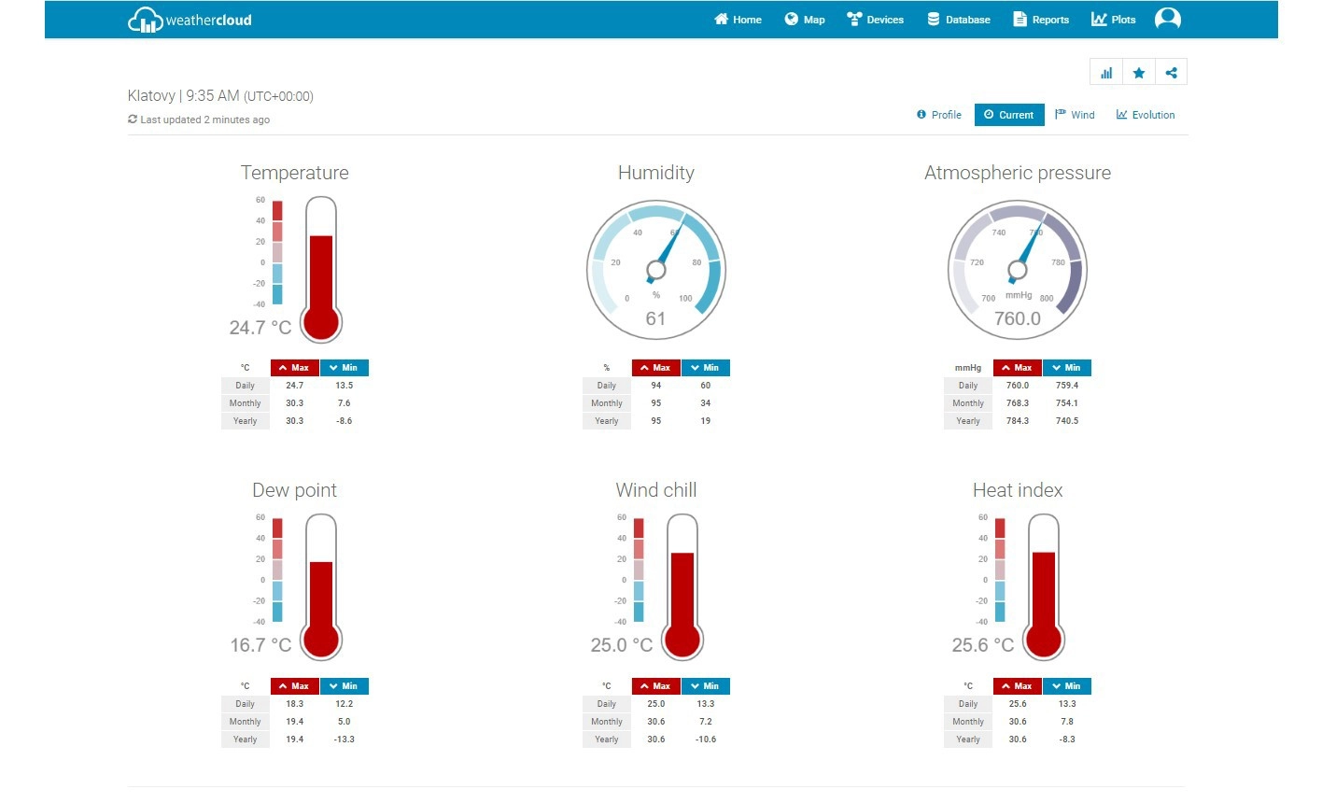Switch to the Profile tab

(939, 115)
